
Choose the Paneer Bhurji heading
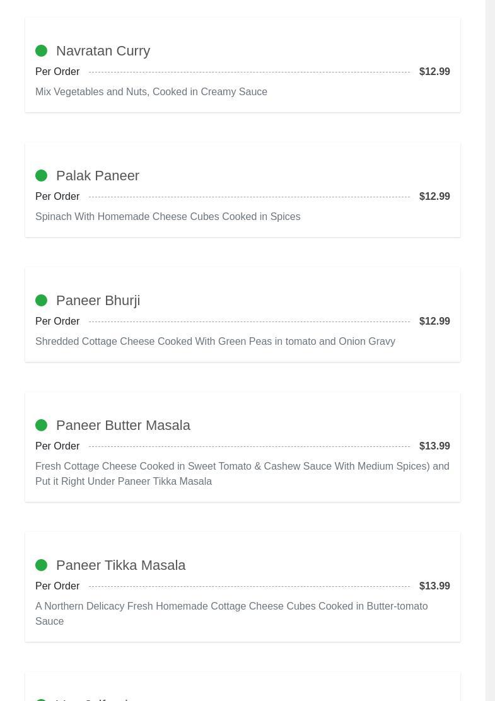(x=98, y=301)
